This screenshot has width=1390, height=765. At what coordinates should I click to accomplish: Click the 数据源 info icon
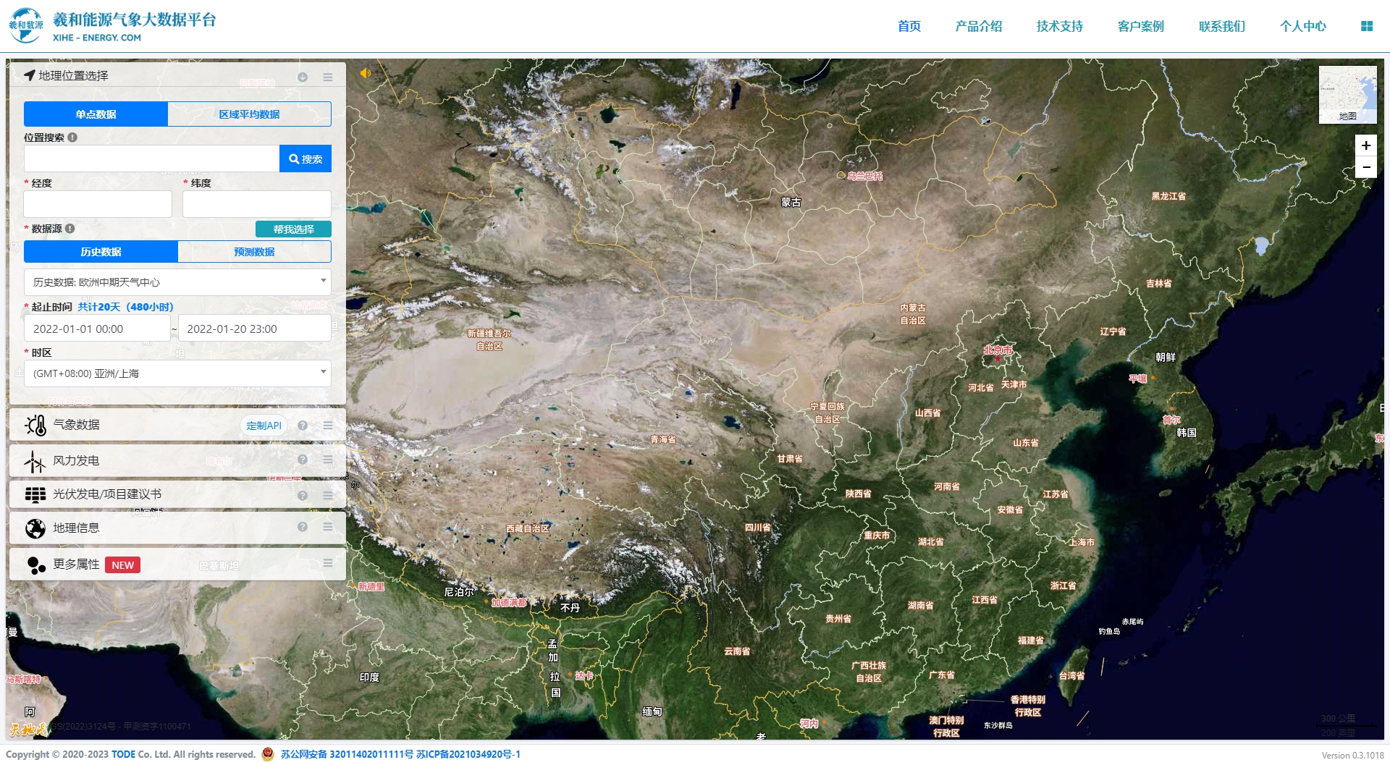click(x=70, y=229)
